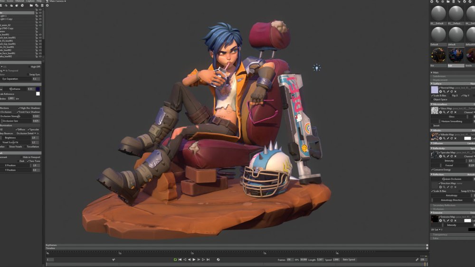Open Normal Map settings gear icon
This screenshot has height=267, width=475.
pyautogui.click(x=440, y=92)
